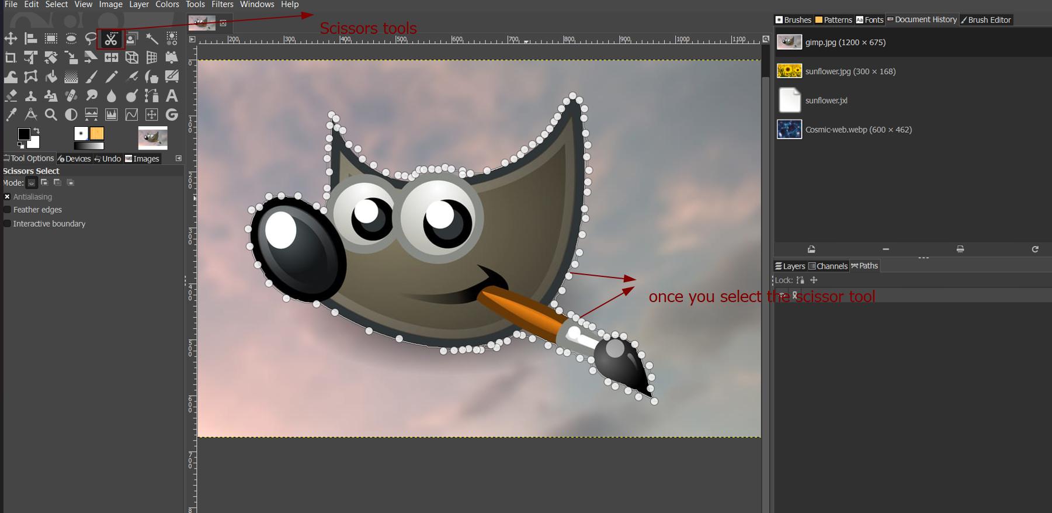Screen dimensions: 1052x513
Task: Open the Brush Editor tab
Action: click(x=985, y=20)
